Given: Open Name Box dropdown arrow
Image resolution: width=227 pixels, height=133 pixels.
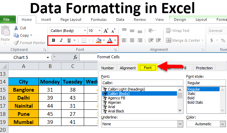Looking at the screenshot, I should pyautogui.click(x=48, y=58).
